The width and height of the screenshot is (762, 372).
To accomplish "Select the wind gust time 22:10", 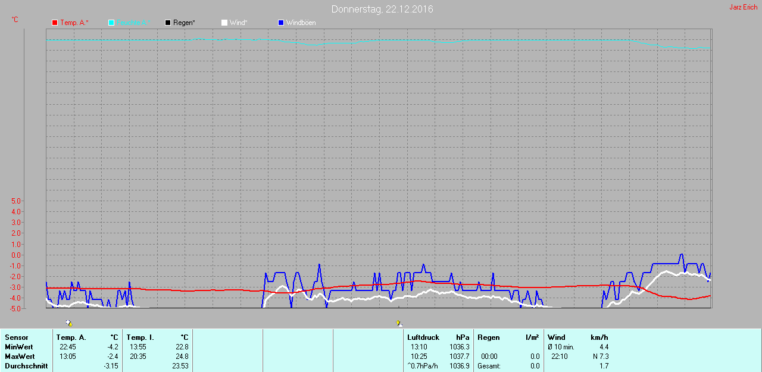I will [559, 357].
